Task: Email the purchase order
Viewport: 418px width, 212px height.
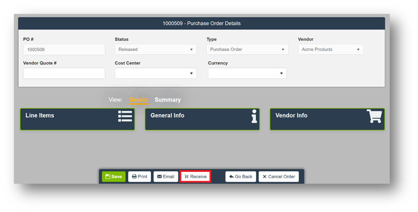Action: point(166,177)
